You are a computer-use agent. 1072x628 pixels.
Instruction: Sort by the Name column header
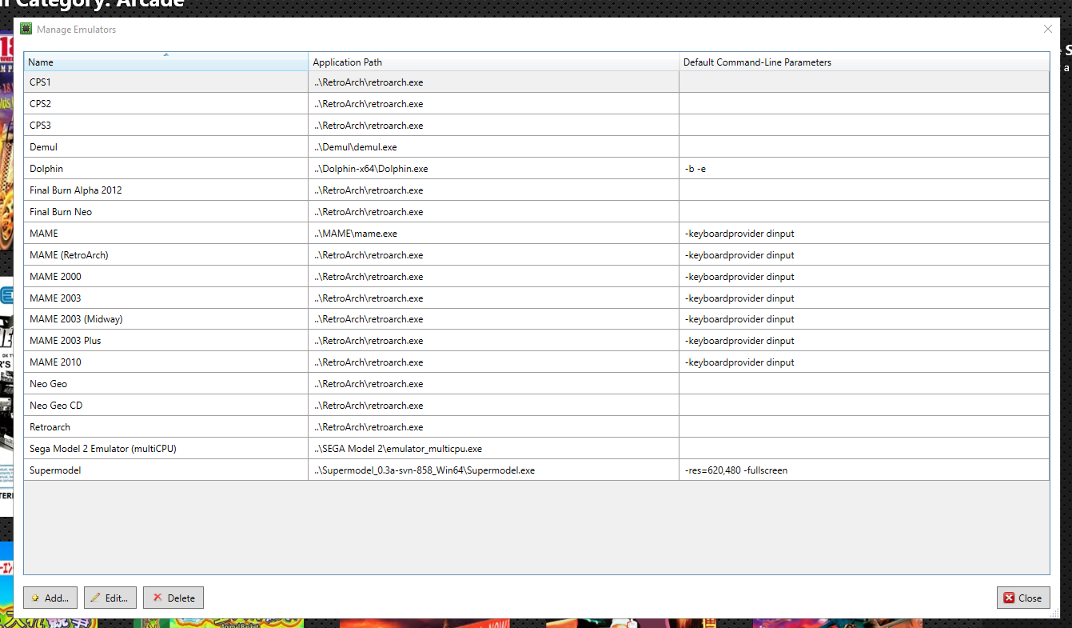(x=165, y=62)
